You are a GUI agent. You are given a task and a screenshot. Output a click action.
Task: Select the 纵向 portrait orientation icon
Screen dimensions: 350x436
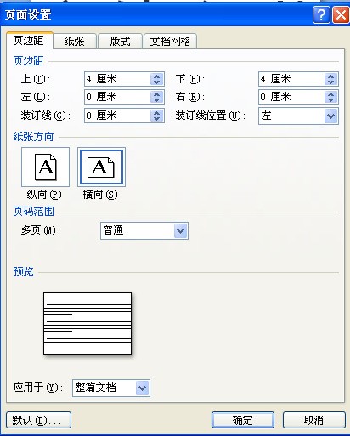click(x=45, y=167)
